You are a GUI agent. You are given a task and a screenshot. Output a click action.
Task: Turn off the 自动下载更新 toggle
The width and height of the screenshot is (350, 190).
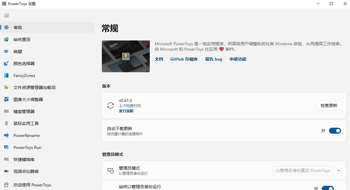tap(335, 131)
